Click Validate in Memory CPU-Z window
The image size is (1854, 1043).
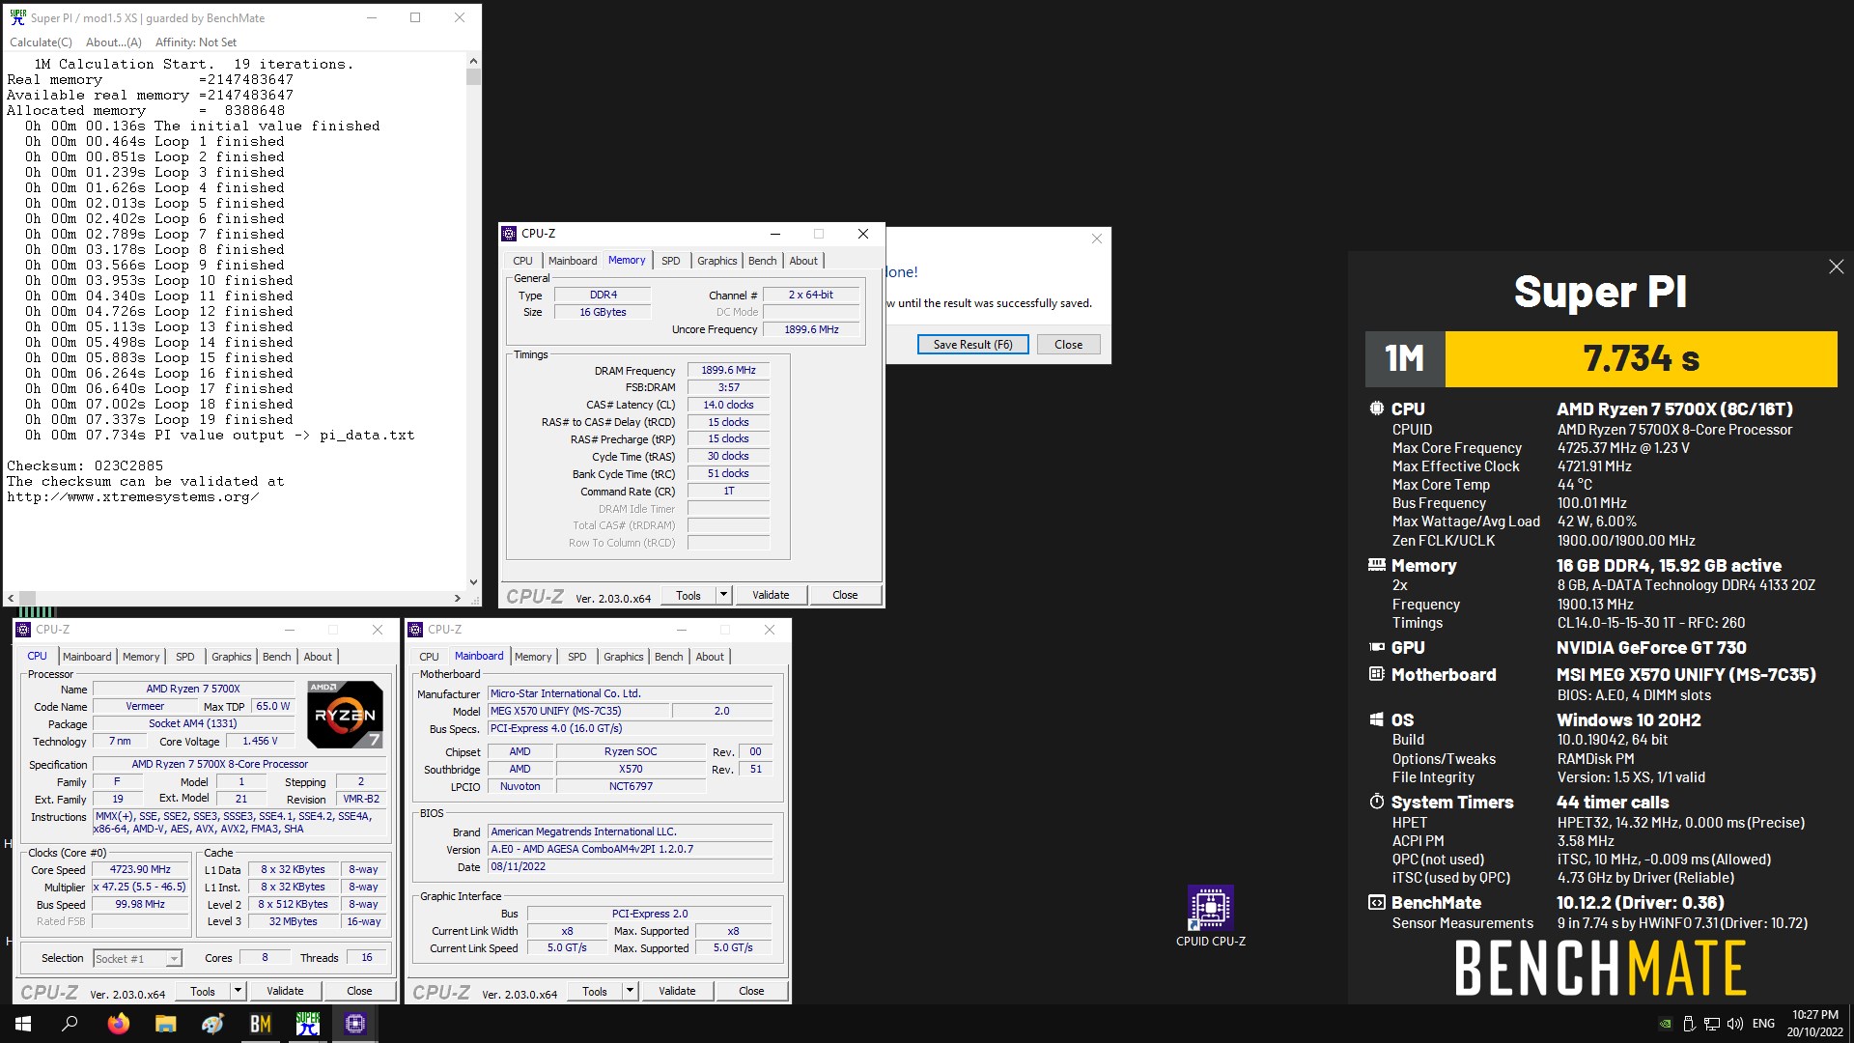[771, 595]
